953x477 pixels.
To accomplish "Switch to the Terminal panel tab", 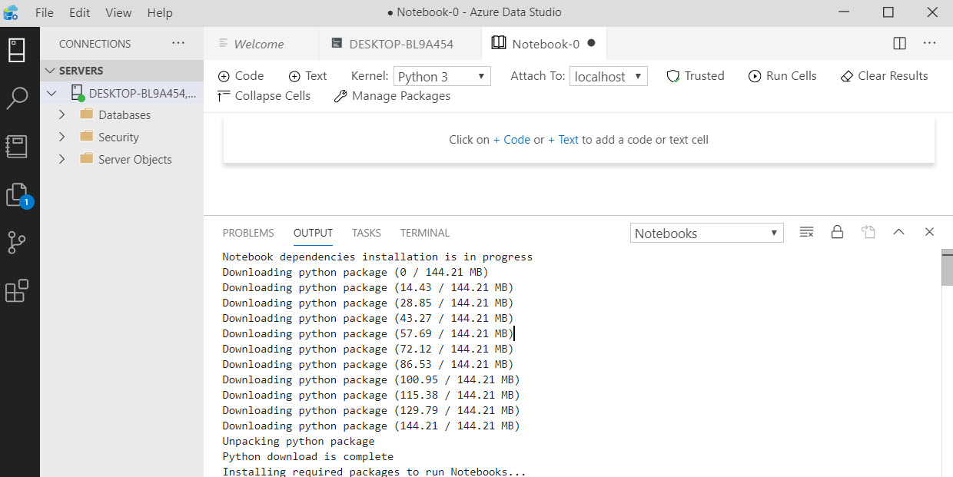I will (424, 233).
